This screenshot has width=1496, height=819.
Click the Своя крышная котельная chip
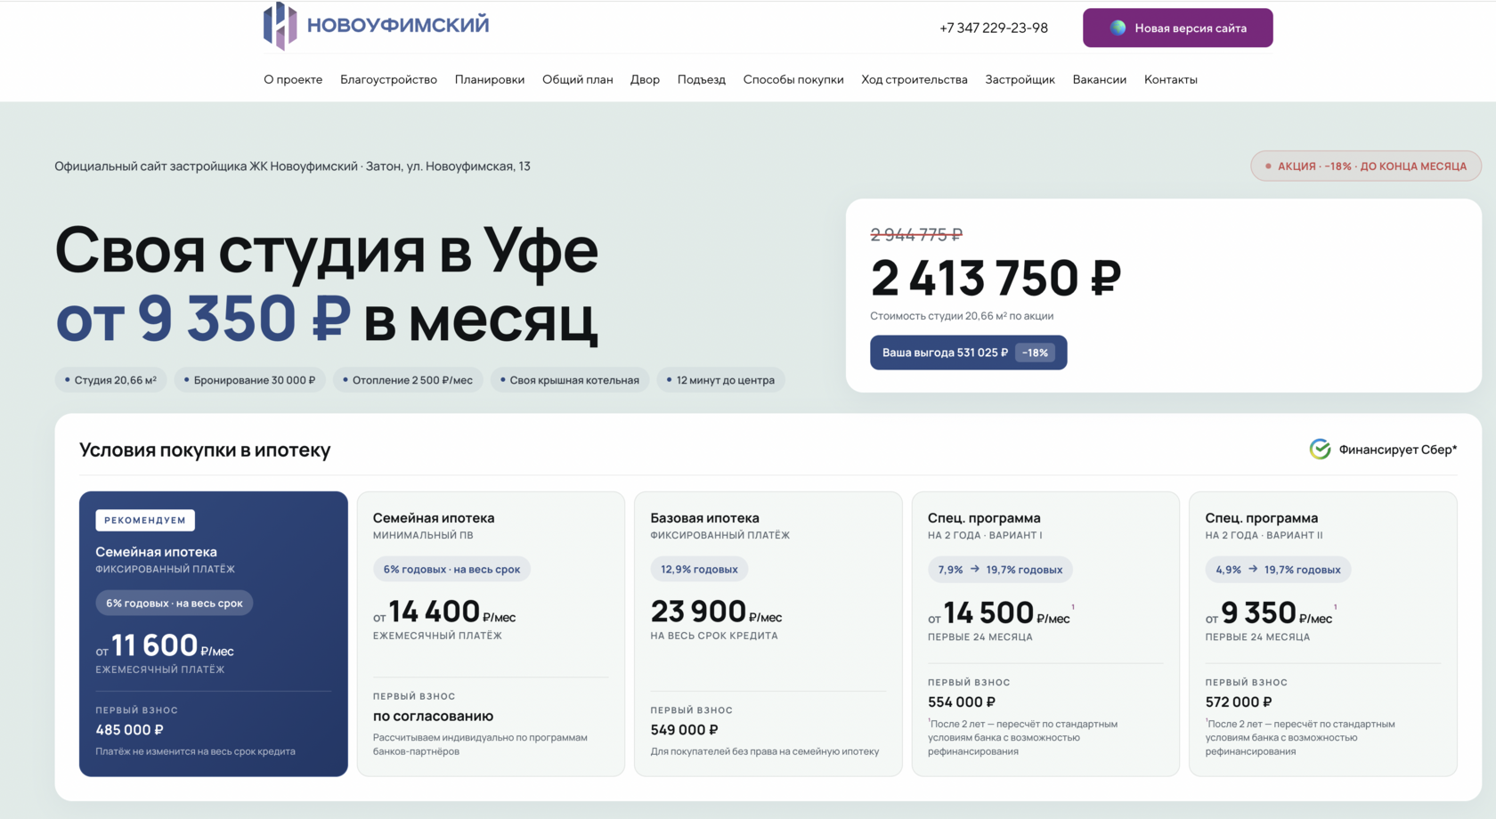click(x=569, y=380)
